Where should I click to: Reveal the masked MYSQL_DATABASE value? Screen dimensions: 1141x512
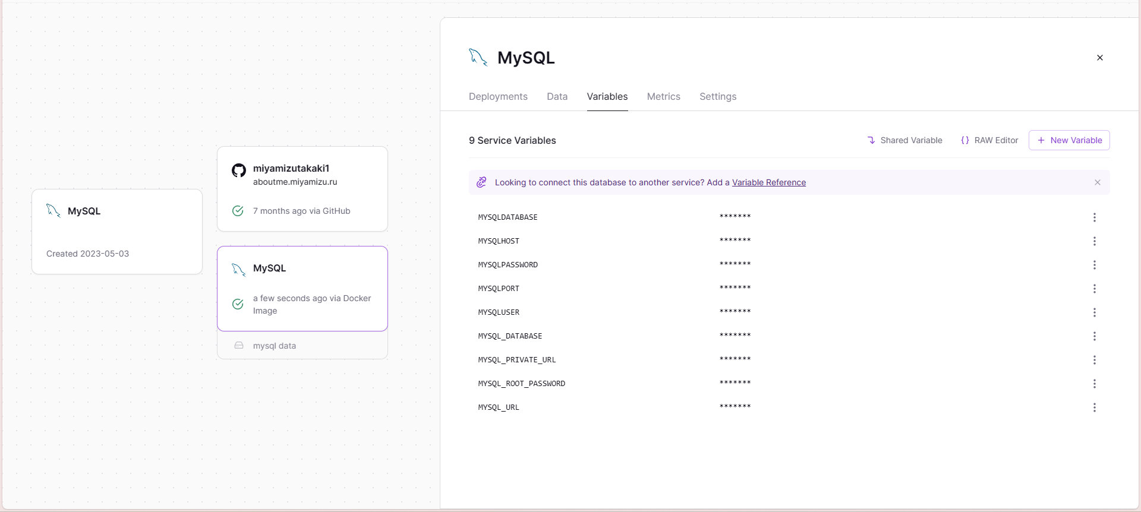coord(735,336)
